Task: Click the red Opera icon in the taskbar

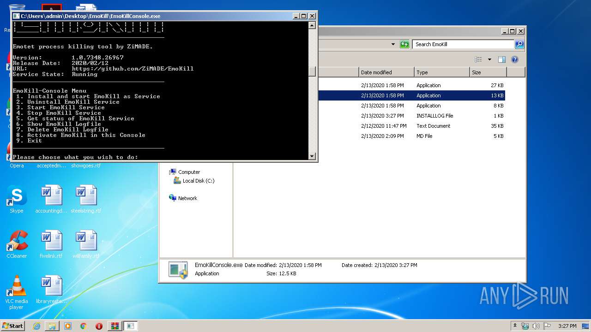Action: 99,326
